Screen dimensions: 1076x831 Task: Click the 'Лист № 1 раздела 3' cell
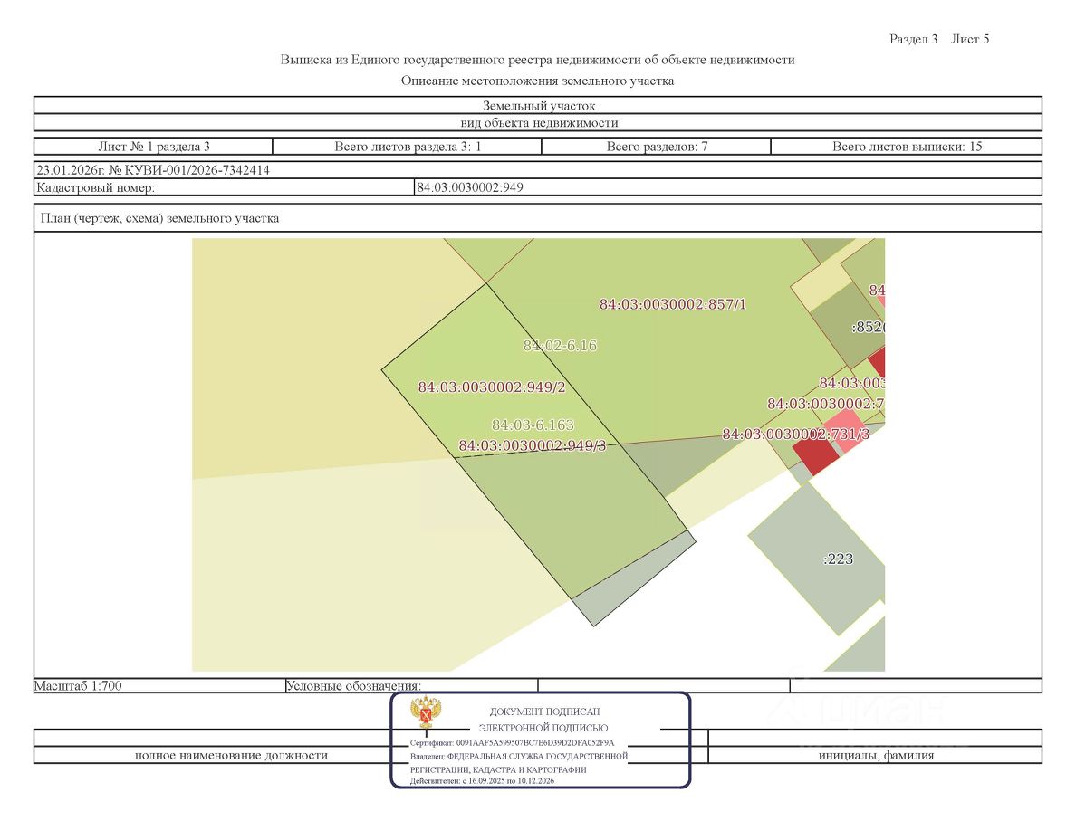(154, 146)
